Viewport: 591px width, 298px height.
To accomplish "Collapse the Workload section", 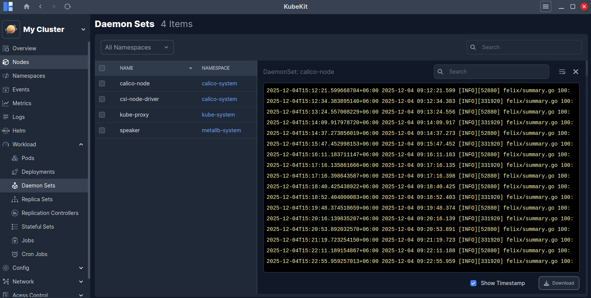I will (81, 144).
